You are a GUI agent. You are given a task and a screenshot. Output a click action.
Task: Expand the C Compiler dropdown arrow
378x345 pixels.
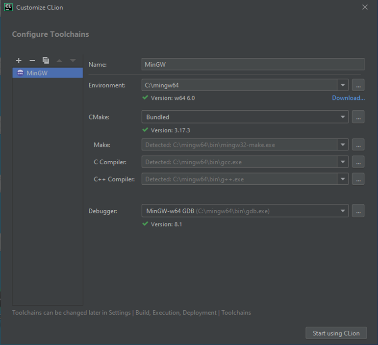click(343, 162)
